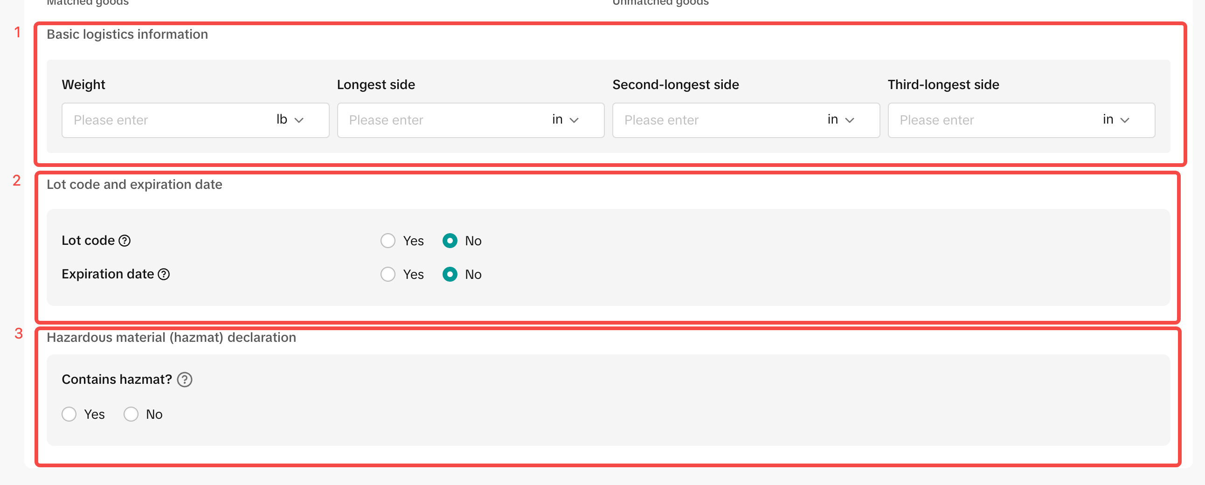Click the Weight input field

coord(164,120)
